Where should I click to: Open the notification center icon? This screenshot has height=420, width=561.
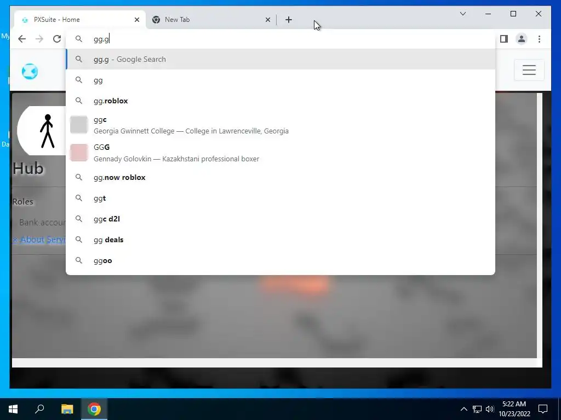tap(543, 409)
